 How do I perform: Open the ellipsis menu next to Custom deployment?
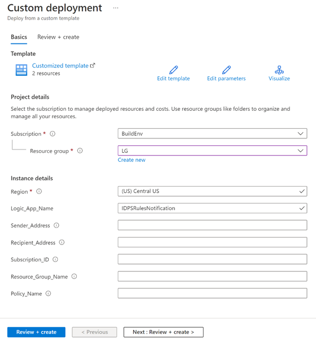pos(116,8)
